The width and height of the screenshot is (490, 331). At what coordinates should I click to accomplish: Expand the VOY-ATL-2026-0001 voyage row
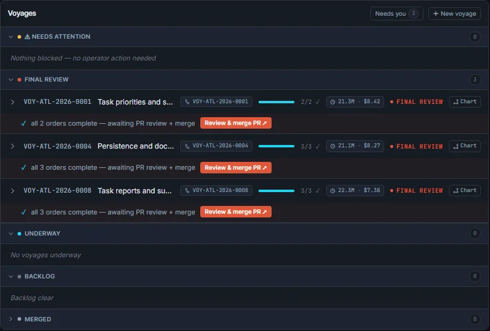(13, 102)
